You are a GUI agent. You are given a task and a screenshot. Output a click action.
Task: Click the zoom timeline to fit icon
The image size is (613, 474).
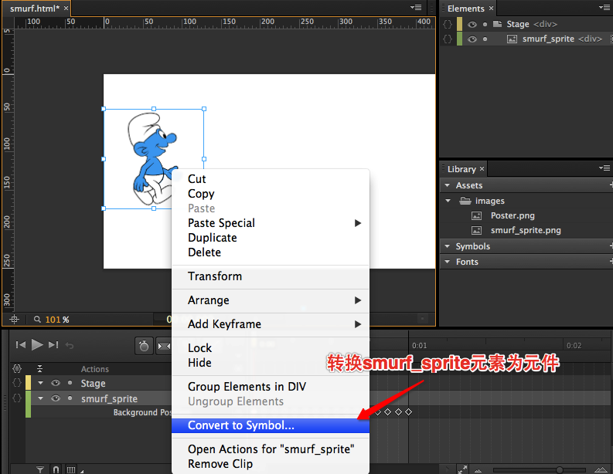(462, 469)
